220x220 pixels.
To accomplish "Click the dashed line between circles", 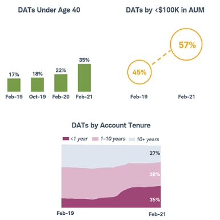I will 162,57.
